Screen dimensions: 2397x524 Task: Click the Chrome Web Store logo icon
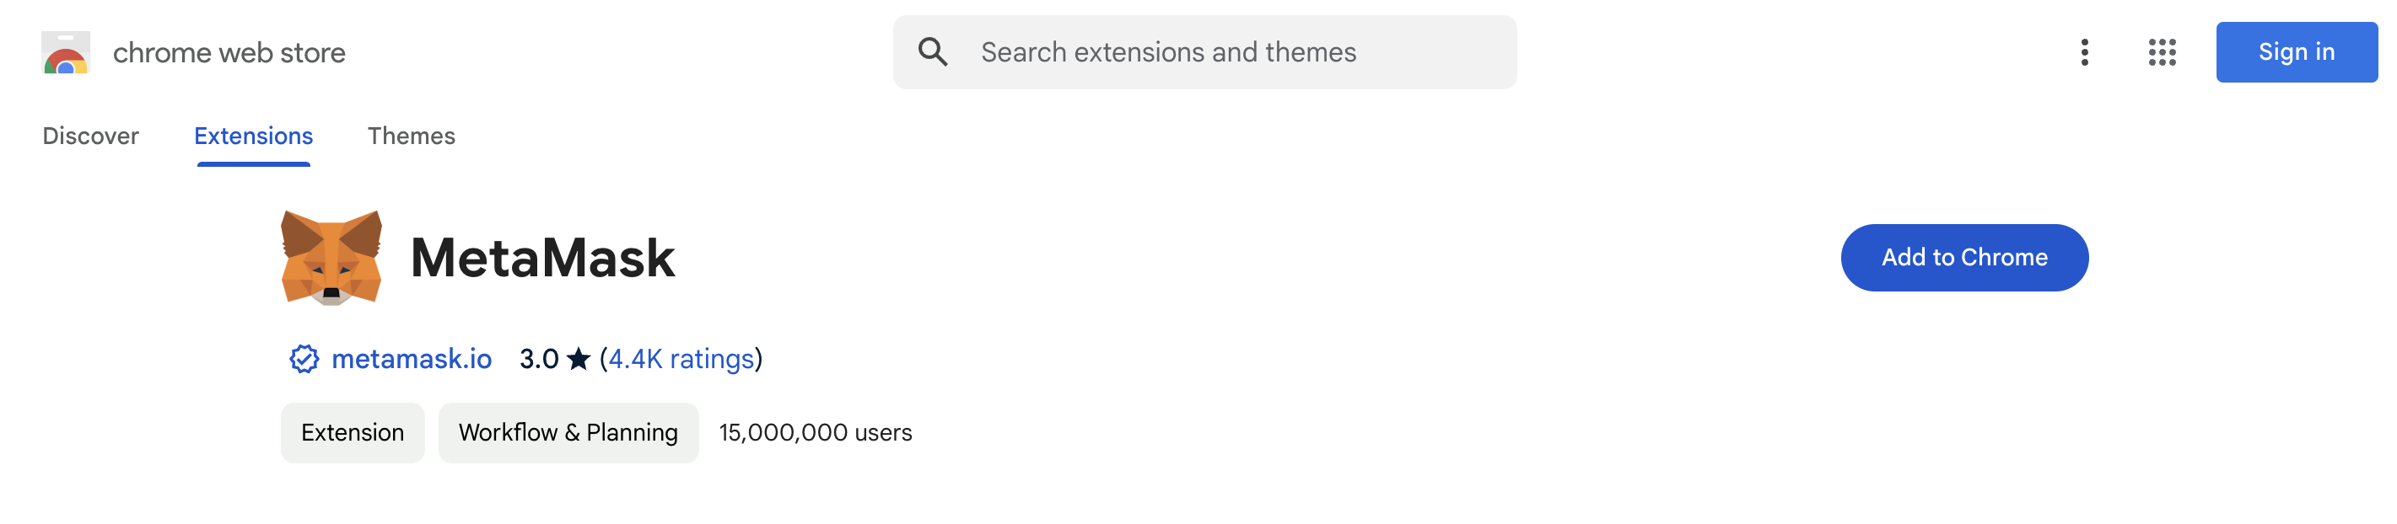tap(65, 53)
